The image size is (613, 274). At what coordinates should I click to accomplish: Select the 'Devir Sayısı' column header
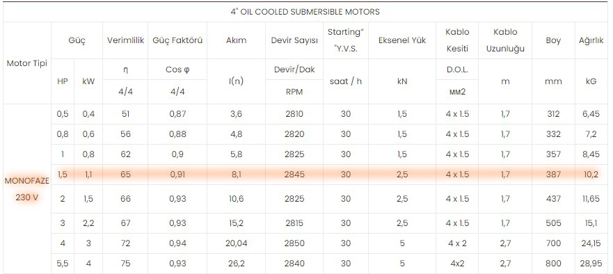point(294,40)
